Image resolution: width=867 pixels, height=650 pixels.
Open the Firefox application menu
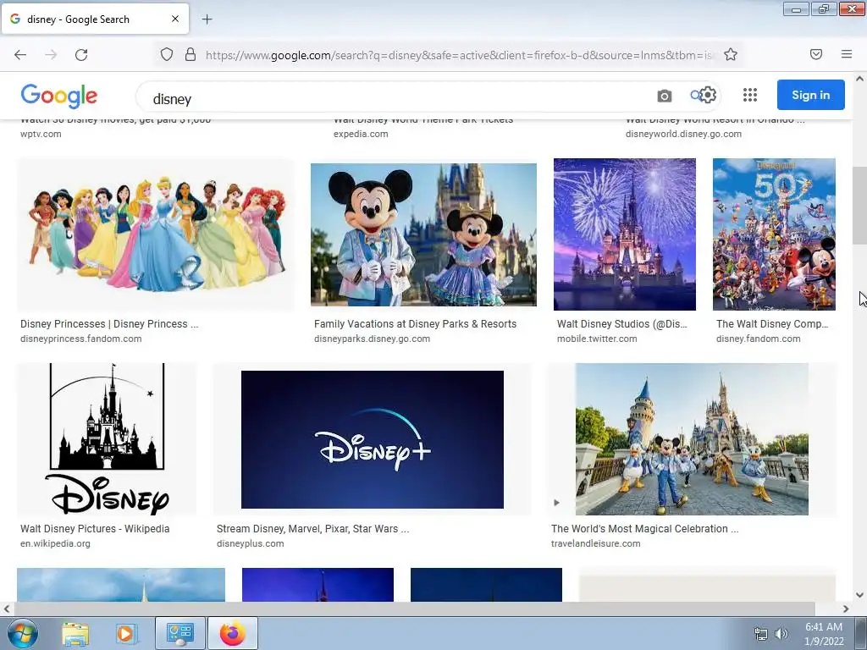point(847,54)
